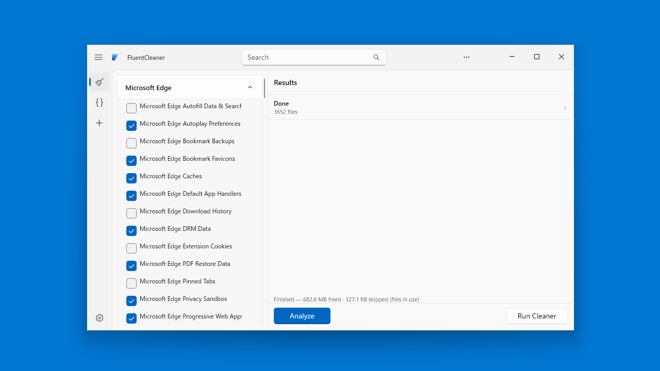Click the Run Cleaner button
Image resolution: width=660 pixels, height=371 pixels.
[537, 316]
